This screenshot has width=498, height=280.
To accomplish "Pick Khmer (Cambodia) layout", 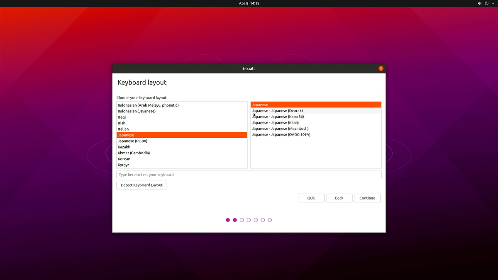I will (182, 153).
